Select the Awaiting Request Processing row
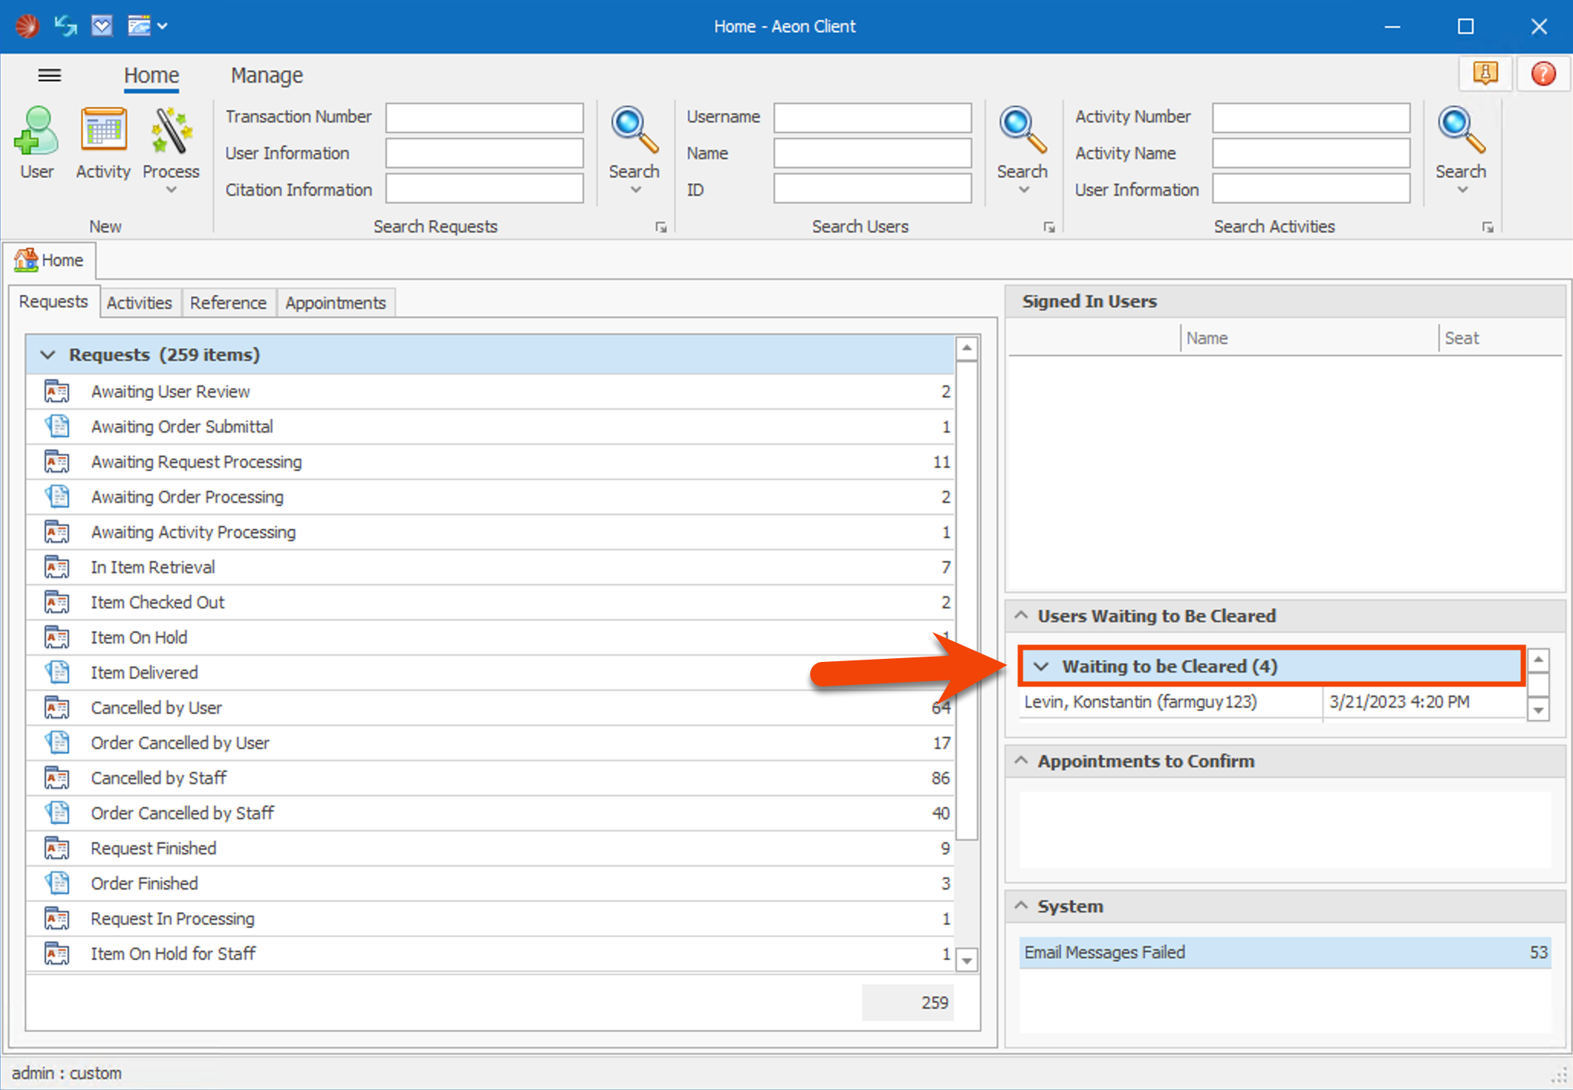The image size is (1573, 1090). [x=196, y=462]
